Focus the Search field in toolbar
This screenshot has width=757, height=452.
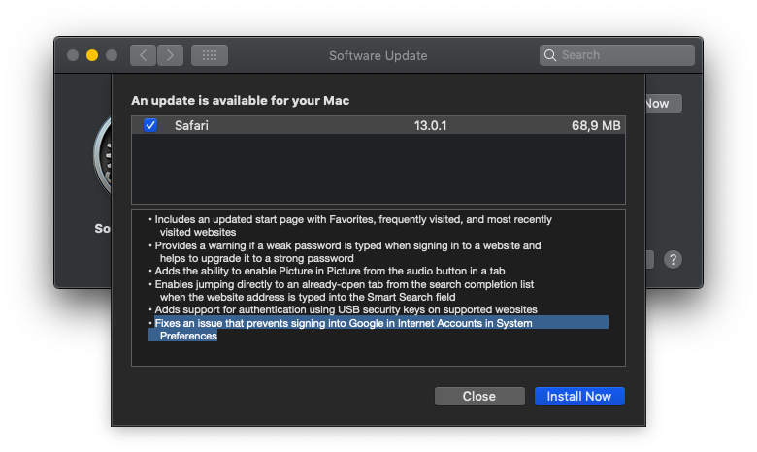click(x=617, y=55)
